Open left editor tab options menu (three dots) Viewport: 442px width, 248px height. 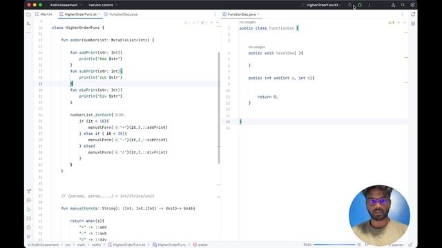click(215, 14)
